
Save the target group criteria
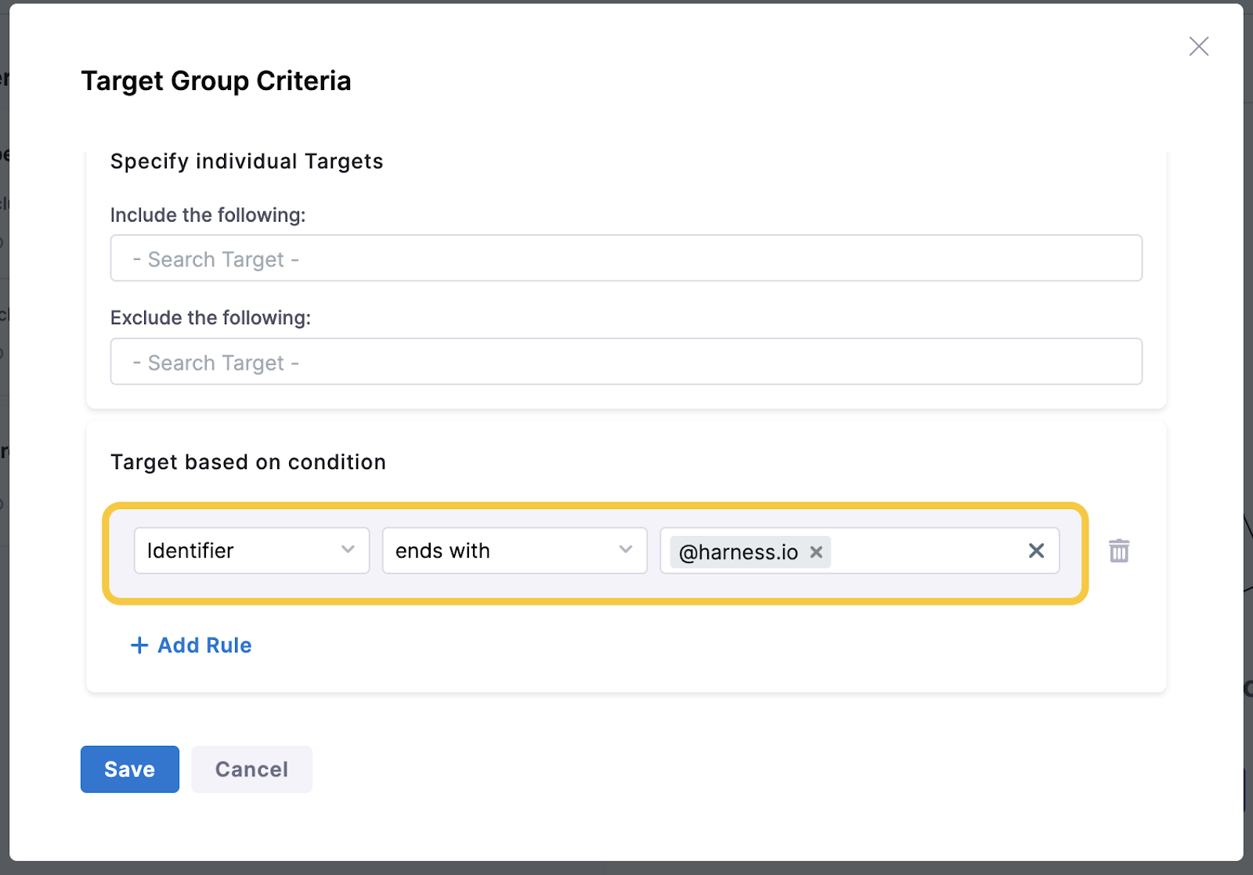[129, 769]
